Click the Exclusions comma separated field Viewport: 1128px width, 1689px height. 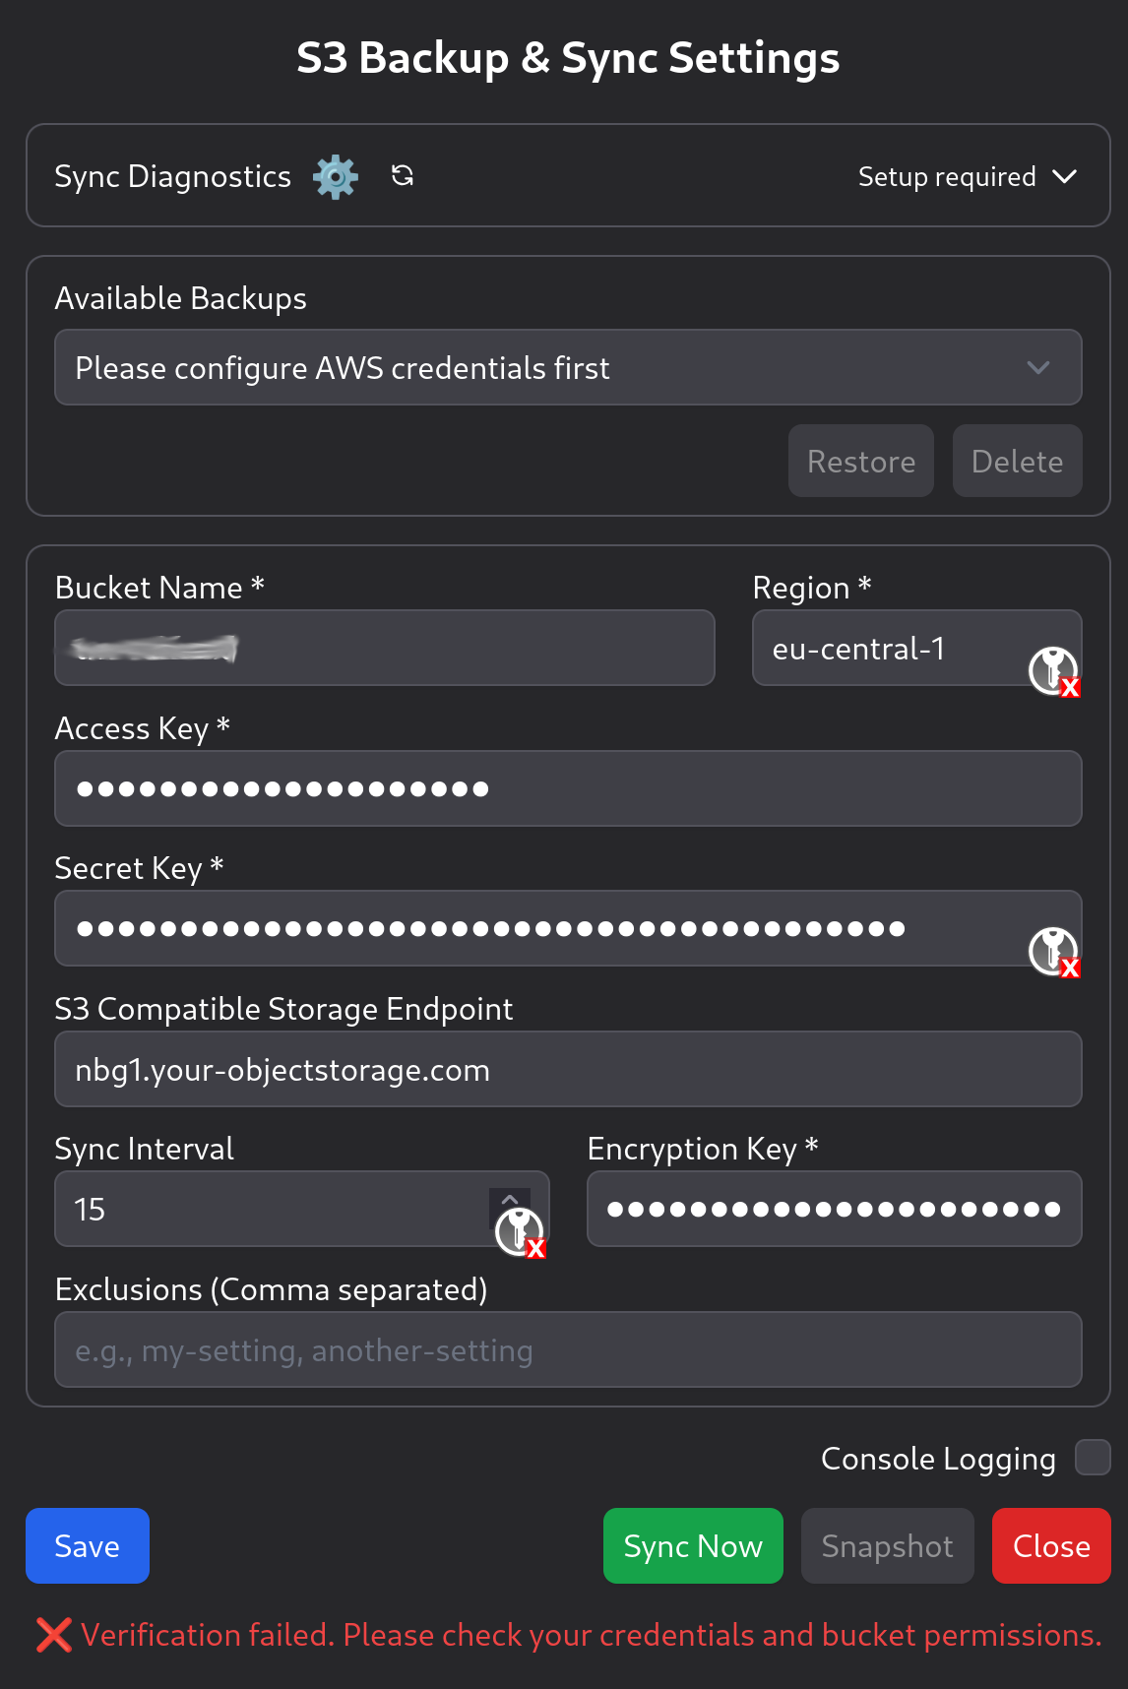[x=568, y=1350]
